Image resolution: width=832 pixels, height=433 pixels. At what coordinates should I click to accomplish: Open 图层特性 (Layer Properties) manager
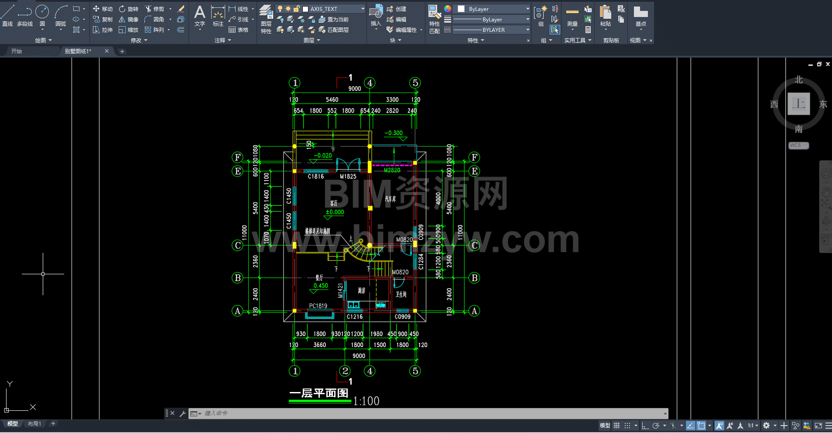point(266,18)
